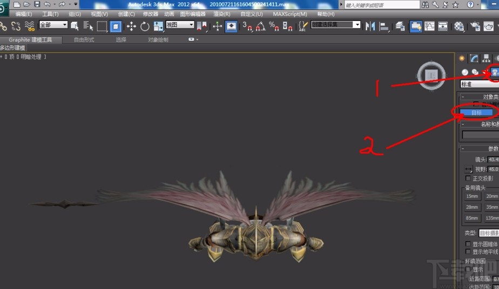The image size is (499, 289).
Task: Activate the Select and Move tool
Action: point(131,26)
